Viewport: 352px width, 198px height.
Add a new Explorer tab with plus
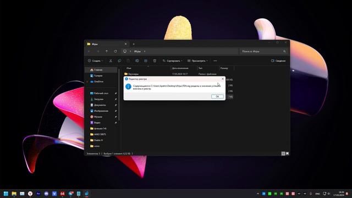(134, 44)
